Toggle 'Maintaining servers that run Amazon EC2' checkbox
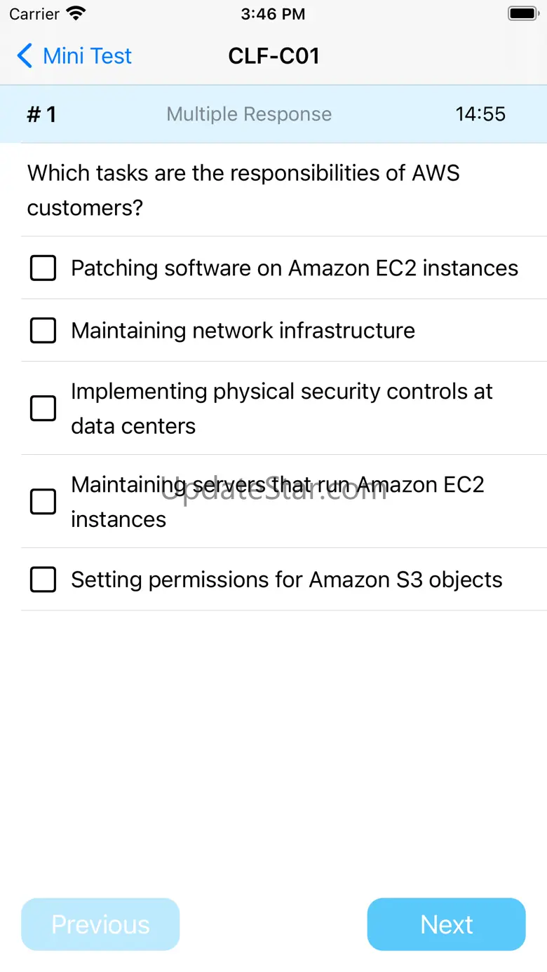 [x=43, y=501]
